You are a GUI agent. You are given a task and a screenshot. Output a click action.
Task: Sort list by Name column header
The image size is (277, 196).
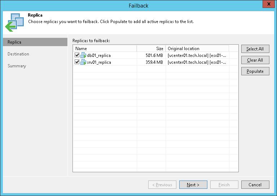(105, 49)
